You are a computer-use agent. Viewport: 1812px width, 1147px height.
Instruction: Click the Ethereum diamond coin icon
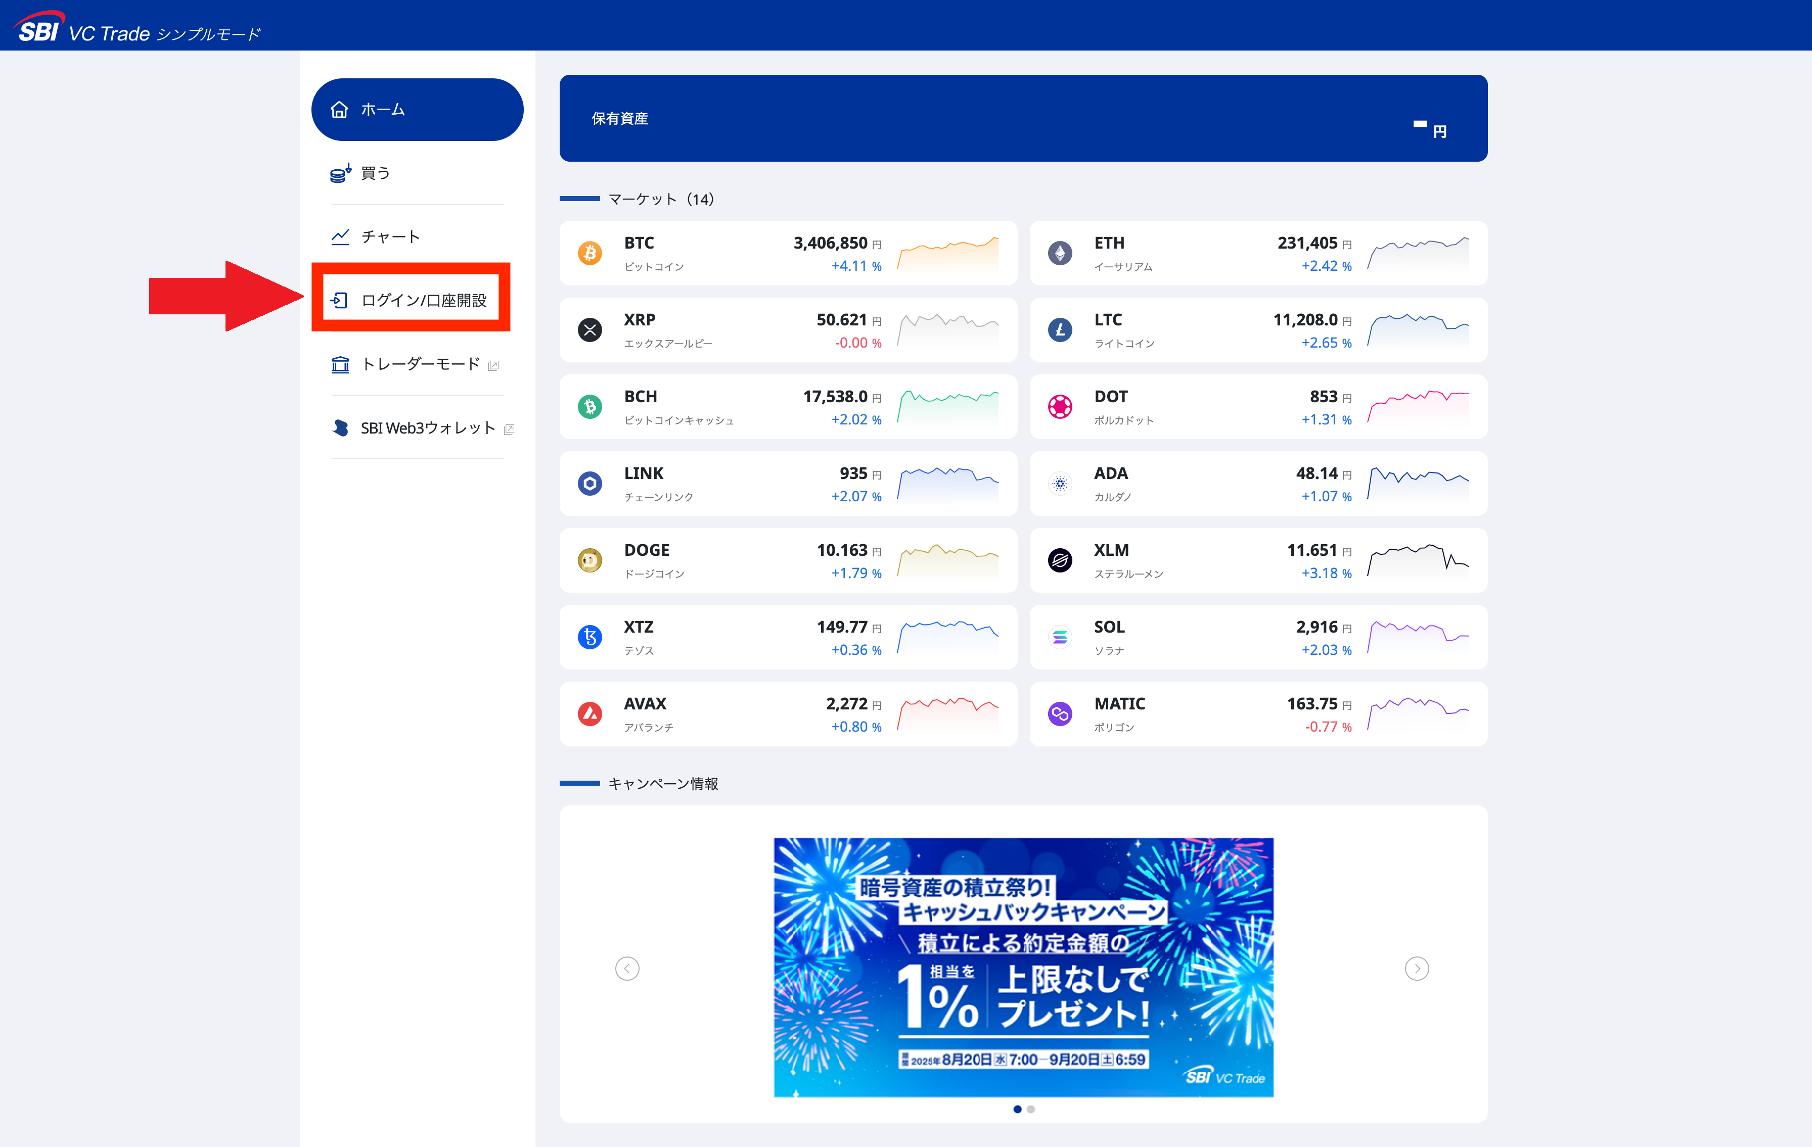tap(1060, 254)
